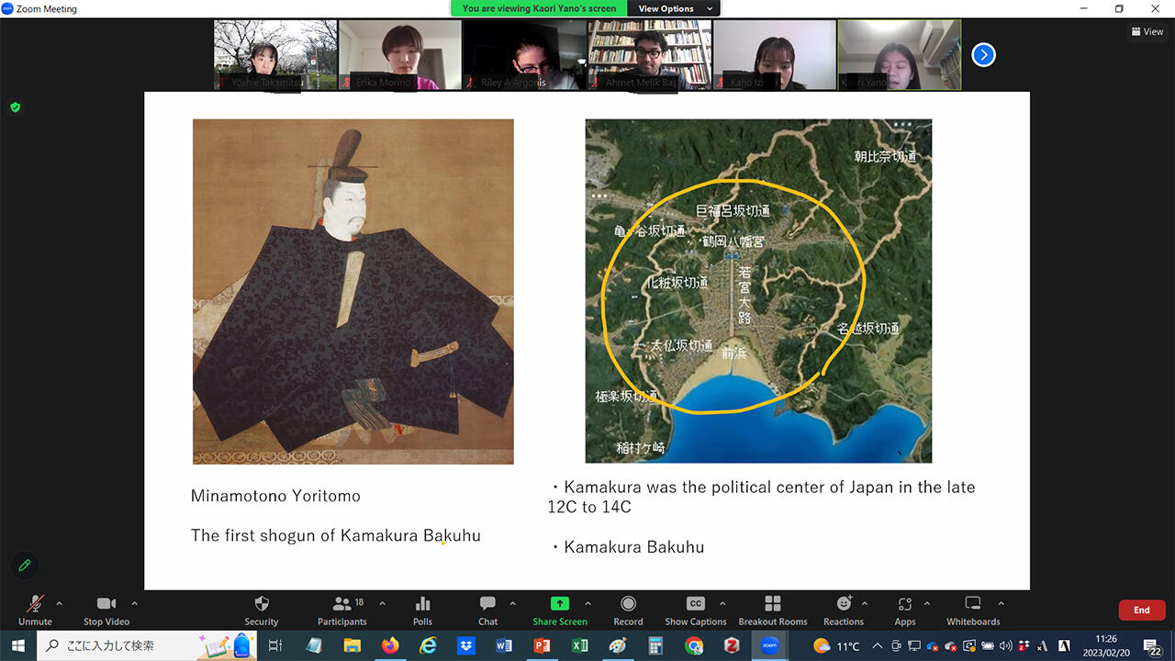The width and height of the screenshot is (1175, 661).
Task: Click the green encryption shield icon
Action: pyautogui.click(x=15, y=107)
